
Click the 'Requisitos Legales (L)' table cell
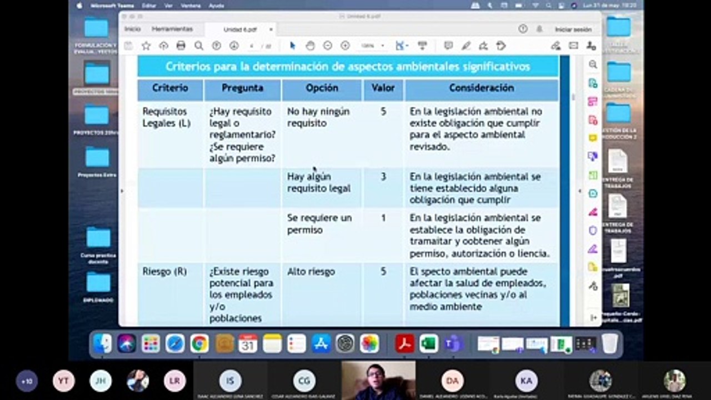click(x=171, y=134)
